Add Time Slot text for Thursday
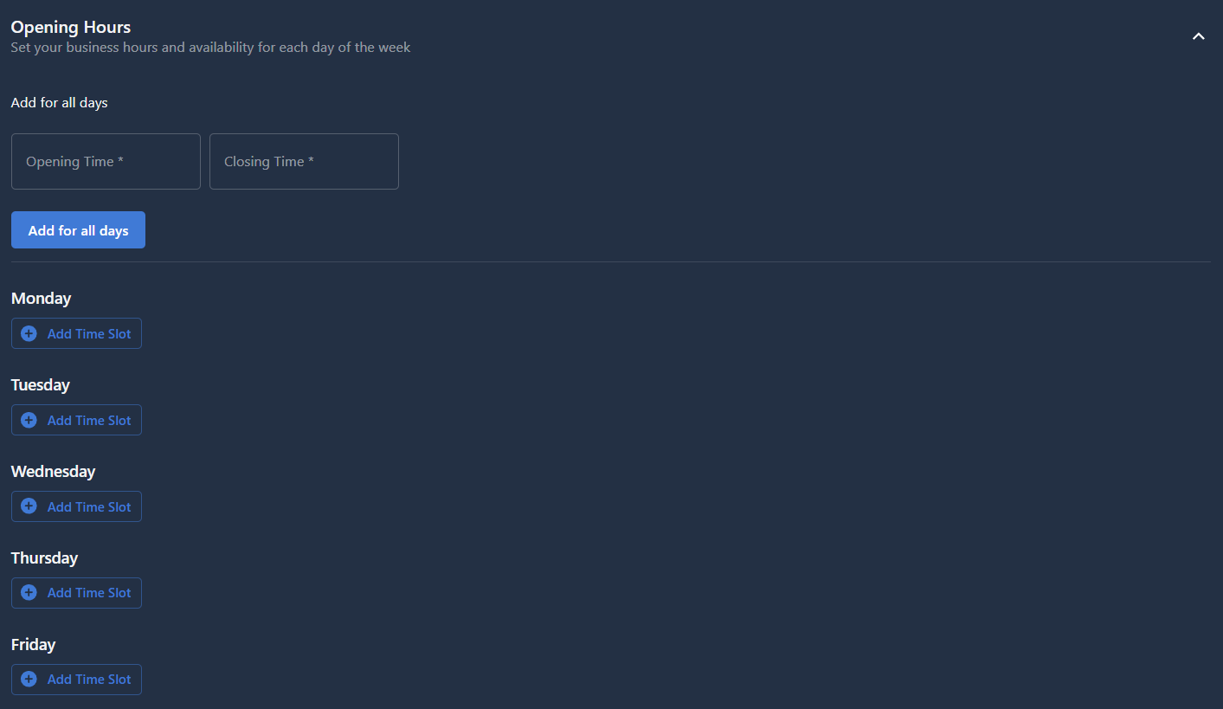 pos(89,593)
